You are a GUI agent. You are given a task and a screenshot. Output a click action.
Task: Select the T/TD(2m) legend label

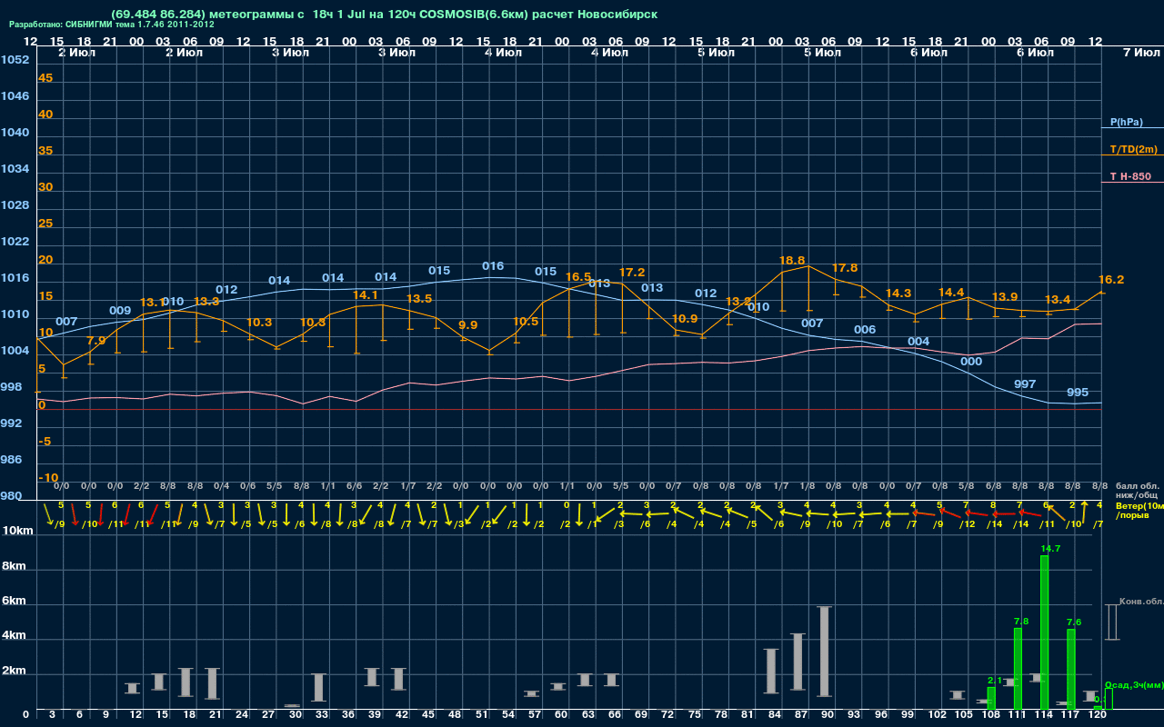[1133, 149]
